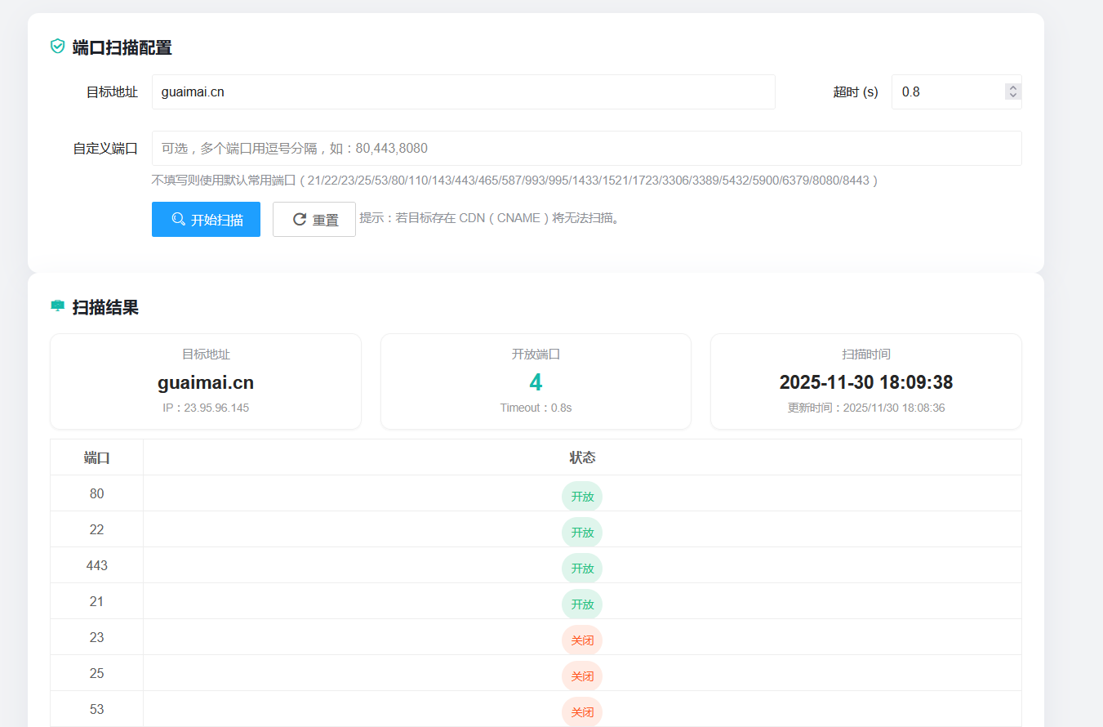This screenshot has height=727, width=1103.
Task: Click the stepper up arrow on timeout field
Action: [x=1012, y=87]
